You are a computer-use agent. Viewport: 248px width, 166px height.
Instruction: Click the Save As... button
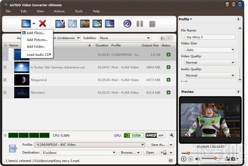coord(158,145)
